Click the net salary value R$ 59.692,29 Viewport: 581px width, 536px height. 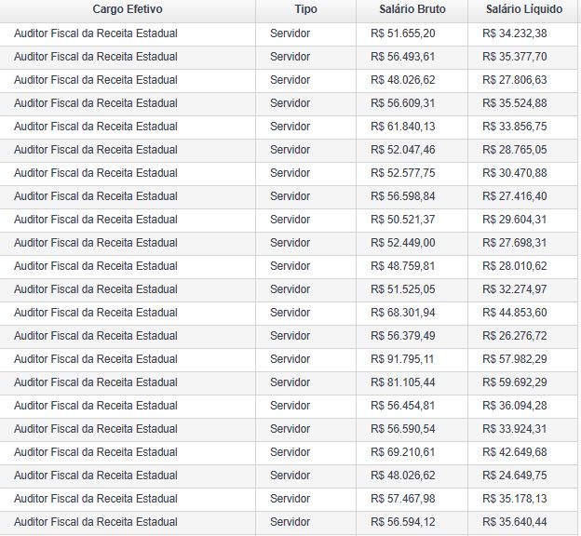pyautogui.click(x=515, y=382)
